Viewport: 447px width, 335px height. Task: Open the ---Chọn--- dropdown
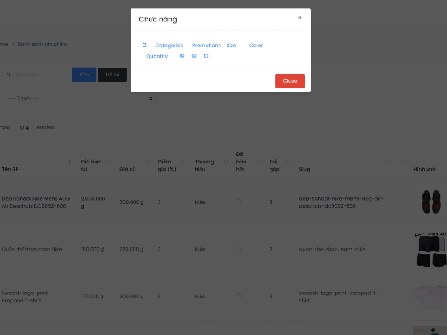click(x=80, y=99)
